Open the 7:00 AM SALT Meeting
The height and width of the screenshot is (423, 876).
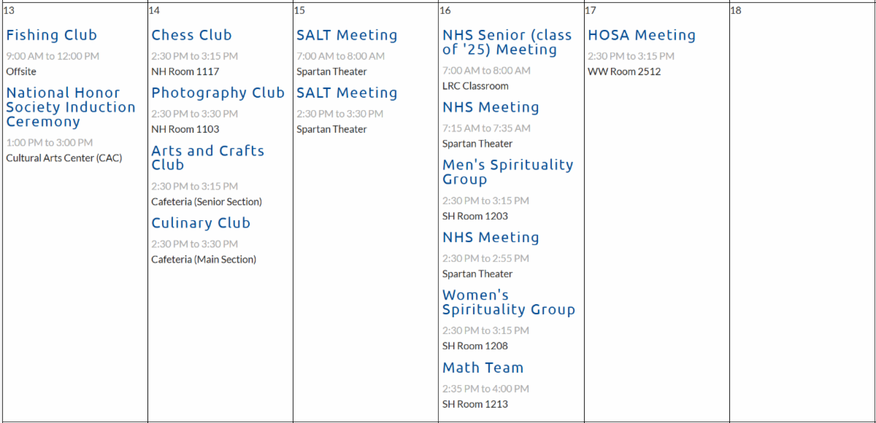click(347, 35)
